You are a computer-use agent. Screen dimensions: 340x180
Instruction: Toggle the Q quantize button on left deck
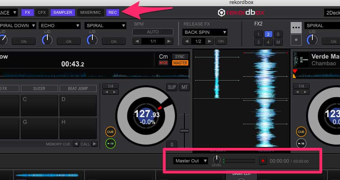[172, 144]
